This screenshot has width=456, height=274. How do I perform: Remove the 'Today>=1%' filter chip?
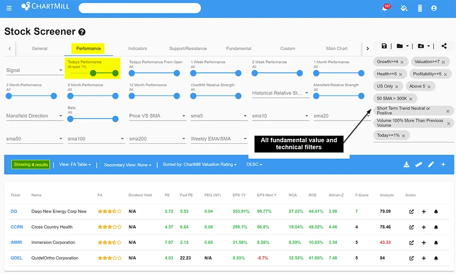coord(404,136)
